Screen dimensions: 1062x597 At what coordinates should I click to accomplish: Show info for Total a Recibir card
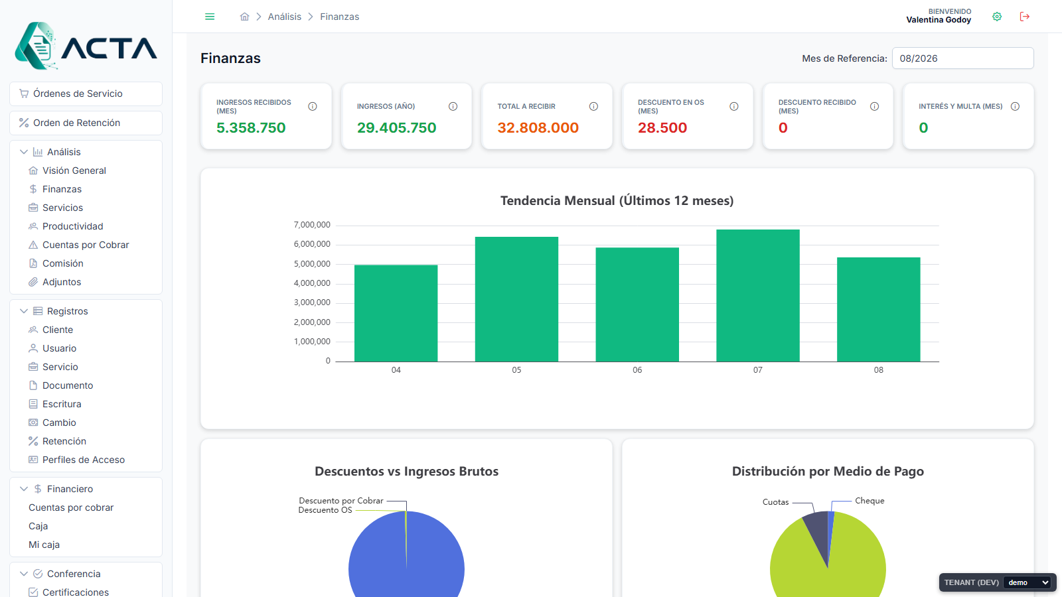tap(594, 106)
